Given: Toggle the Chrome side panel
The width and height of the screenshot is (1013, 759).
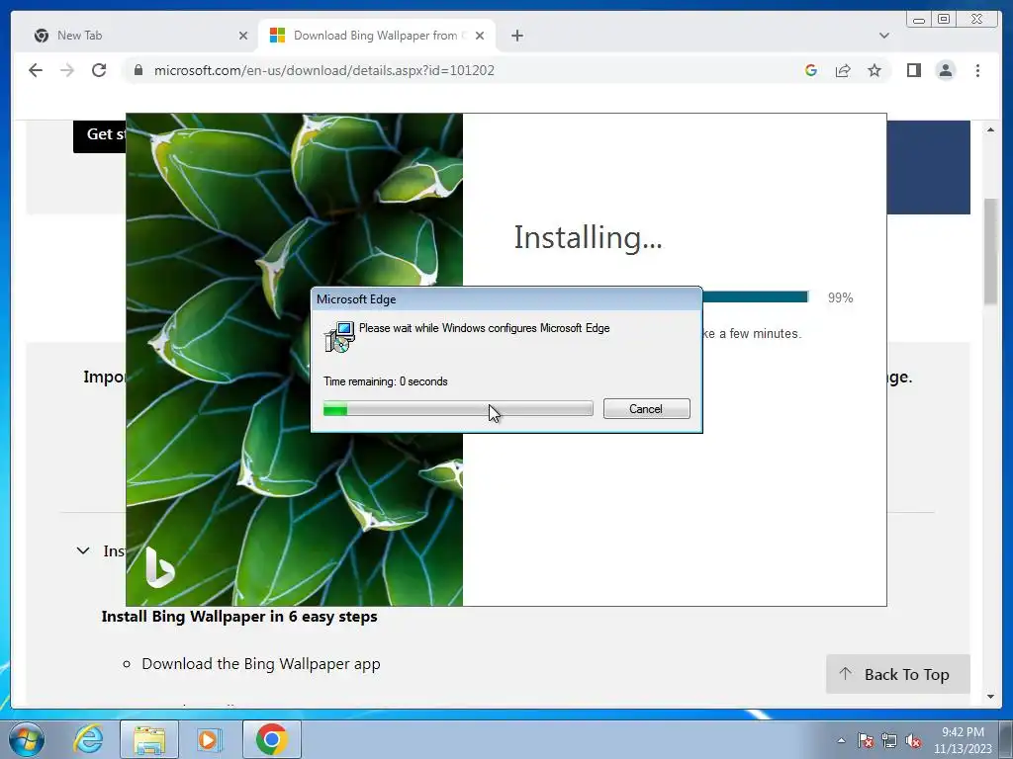Looking at the screenshot, I should pyautogui.click(x=913, y=70).
